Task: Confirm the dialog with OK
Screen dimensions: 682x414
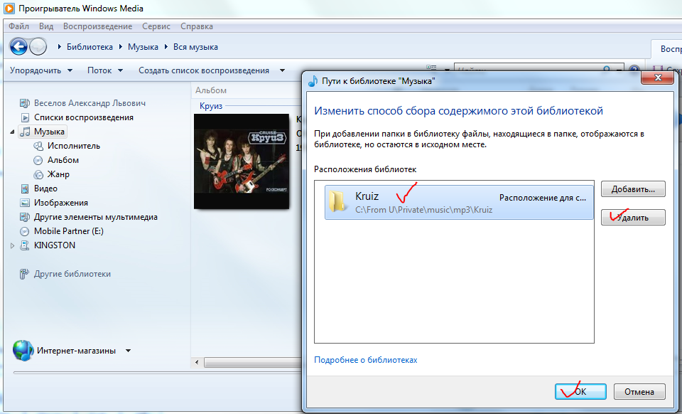Action: click(580, 392)
